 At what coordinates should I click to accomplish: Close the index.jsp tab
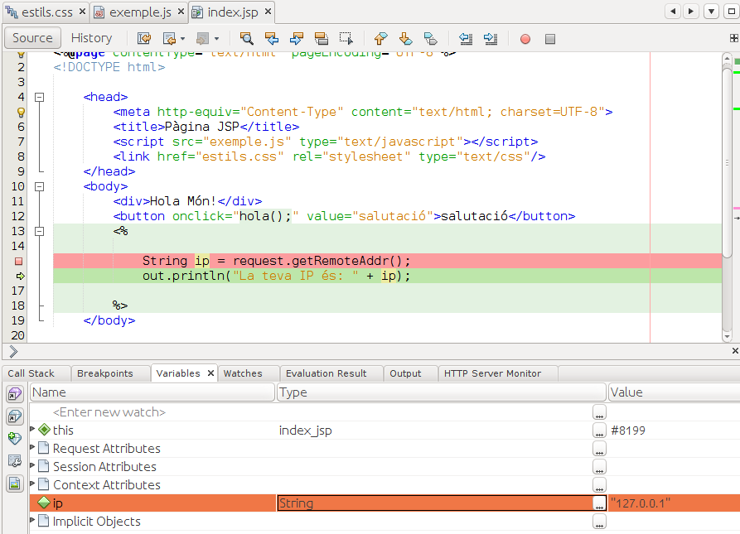coord(268,12)
